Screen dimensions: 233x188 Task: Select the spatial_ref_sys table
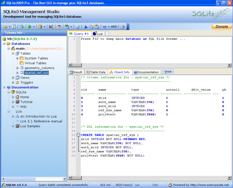36,73
